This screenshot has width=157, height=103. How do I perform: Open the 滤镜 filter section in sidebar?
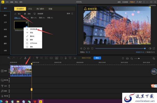(x=5, y=36)
